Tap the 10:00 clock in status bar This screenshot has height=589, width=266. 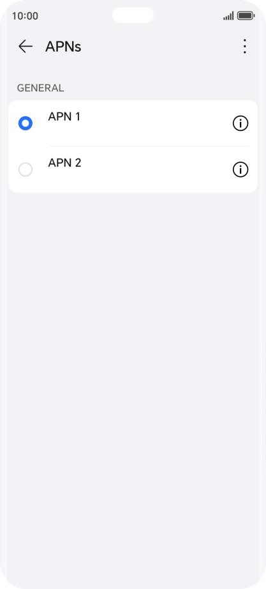click(x=25, y=16)
